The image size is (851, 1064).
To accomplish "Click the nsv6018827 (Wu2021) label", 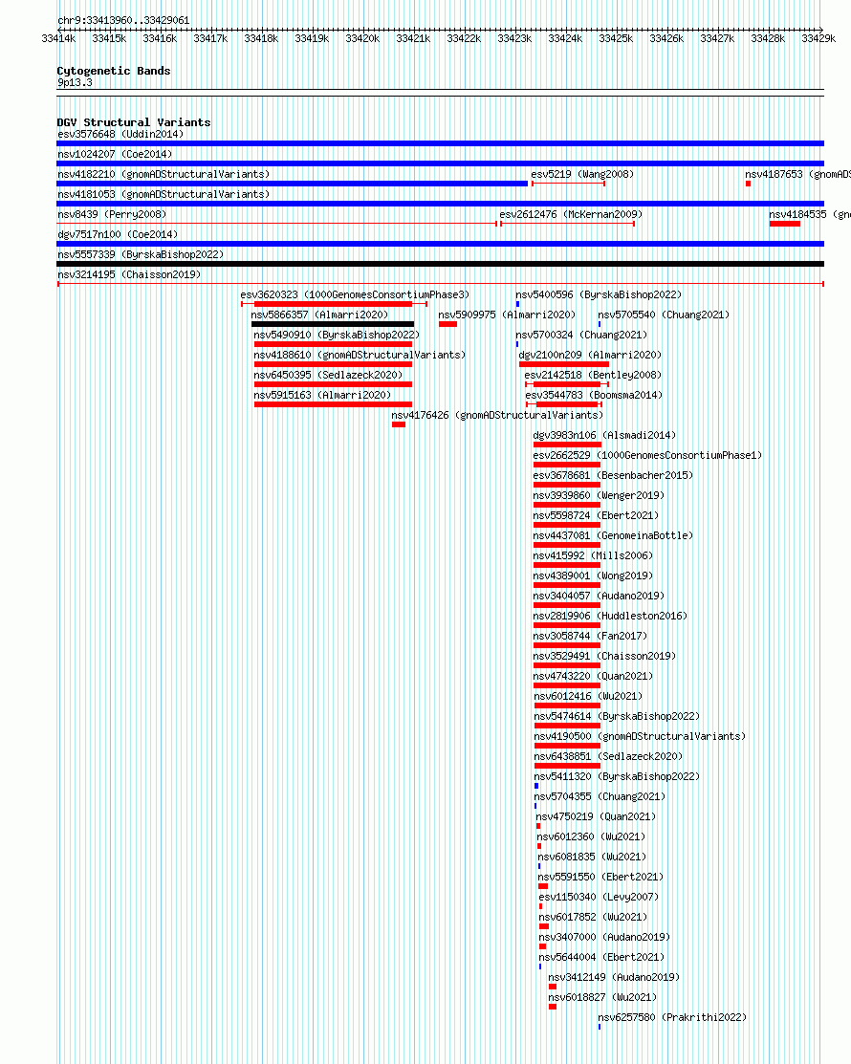I will point(602,997).
